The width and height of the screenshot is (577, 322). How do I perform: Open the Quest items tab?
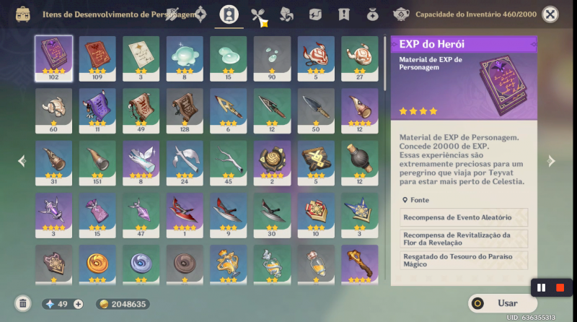point(344,14)
